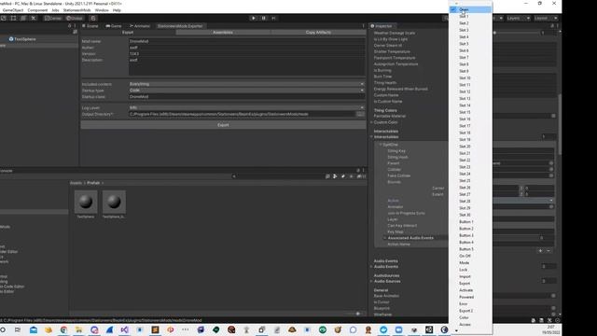Pause the Unity editor playback
The width and height of the screenshot is (597, 336).
click(x=263, y=18)
